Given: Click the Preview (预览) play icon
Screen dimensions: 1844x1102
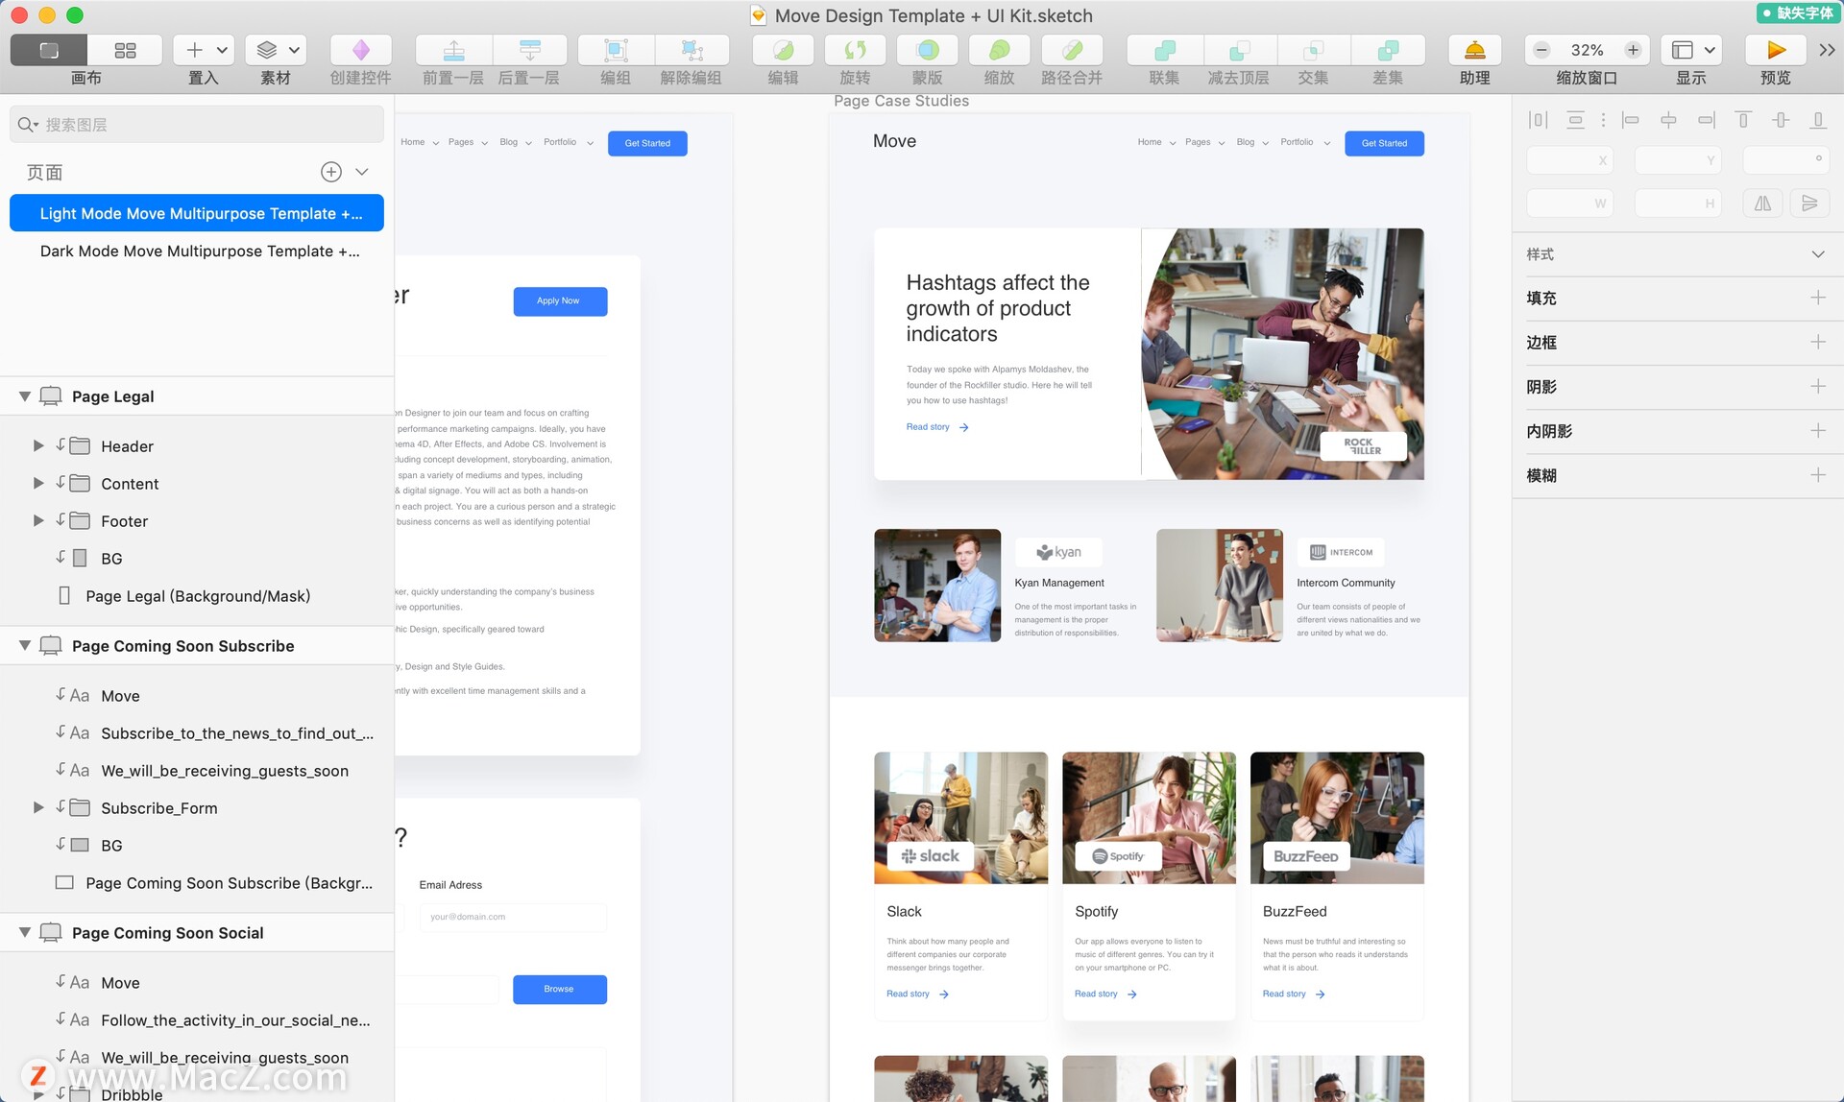Looking at the screenshot, I should pos(1775,50).
